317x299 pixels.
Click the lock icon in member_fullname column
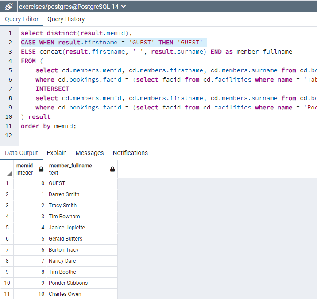pos(112,169)
